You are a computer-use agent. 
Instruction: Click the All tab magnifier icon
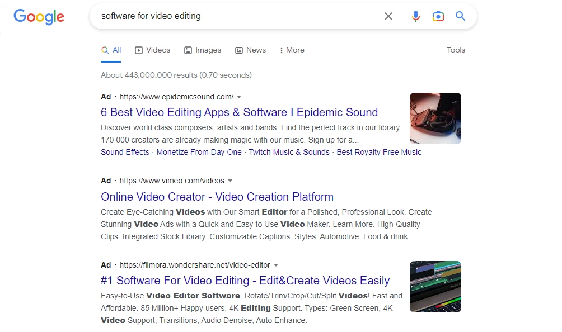coord(105,50)
